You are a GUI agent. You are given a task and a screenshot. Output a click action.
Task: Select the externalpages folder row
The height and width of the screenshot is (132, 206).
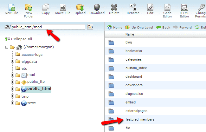tap(155, 111)
